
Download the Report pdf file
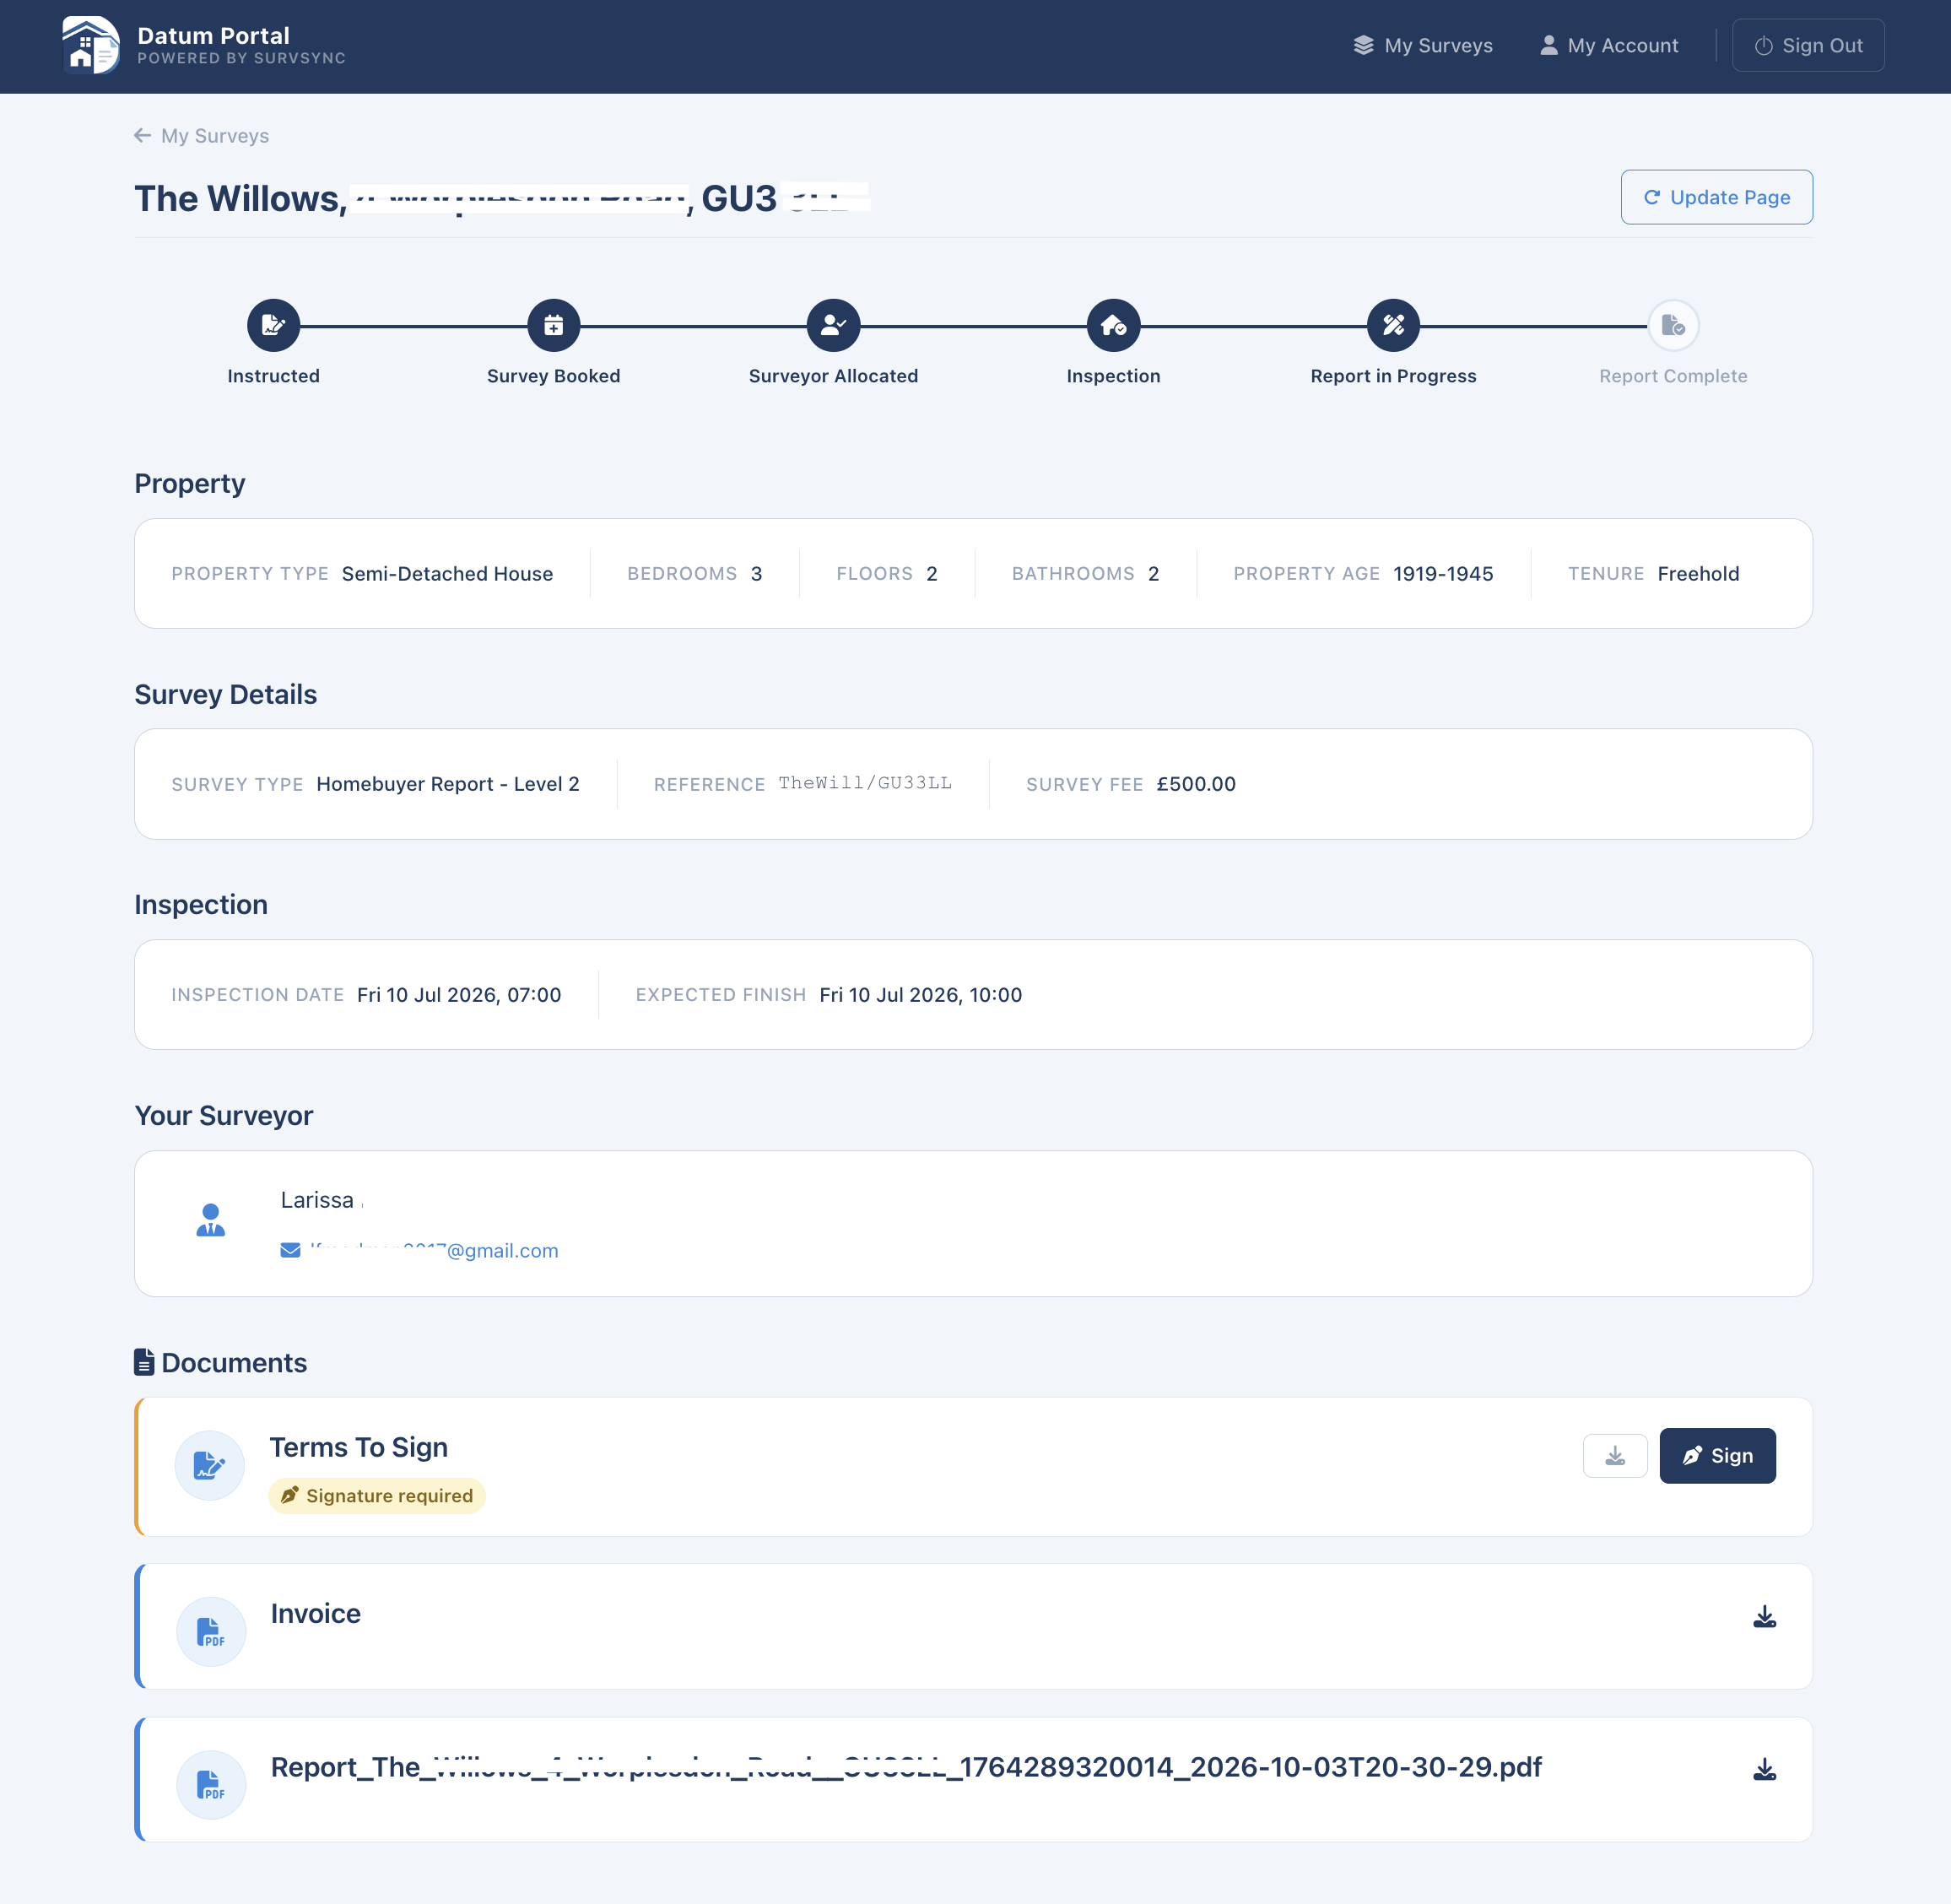point(1764,1770)
